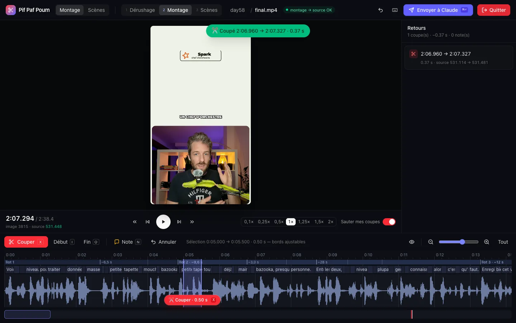
Task: Click the 'Îlot 3 · −12 s' segment label
Action: [x=492, y=262]
